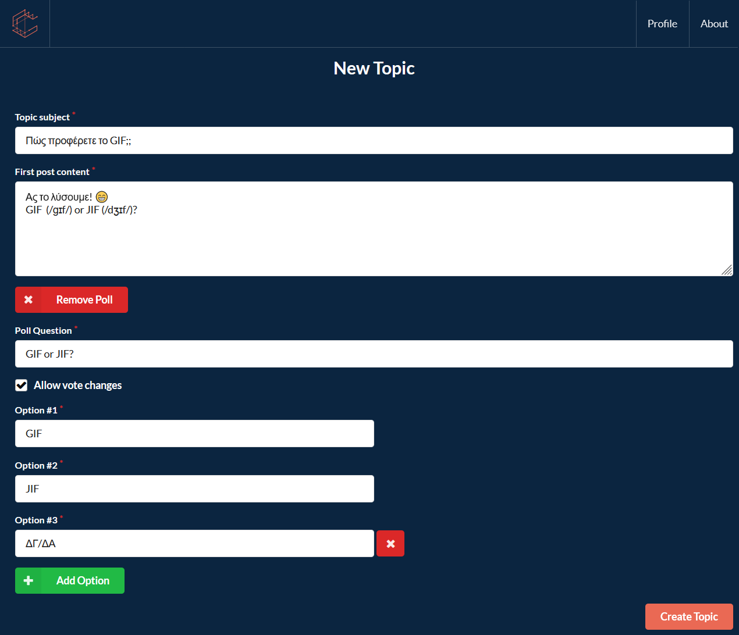Open the Profile page
The width and height of the screenshot is (739, 635).
[662, 24]
